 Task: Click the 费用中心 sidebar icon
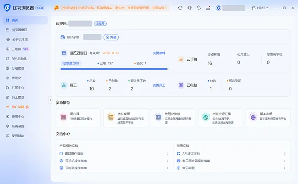click(8, 117)
